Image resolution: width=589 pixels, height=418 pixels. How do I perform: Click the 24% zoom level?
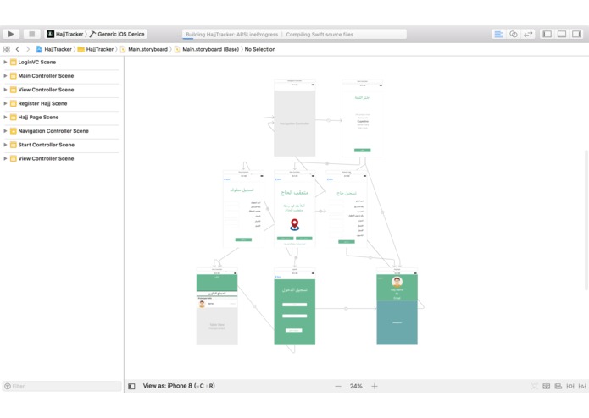coord(356,386)
